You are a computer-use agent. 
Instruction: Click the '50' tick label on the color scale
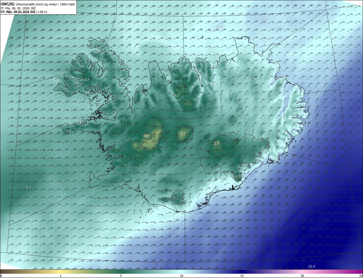pos(361,276)
